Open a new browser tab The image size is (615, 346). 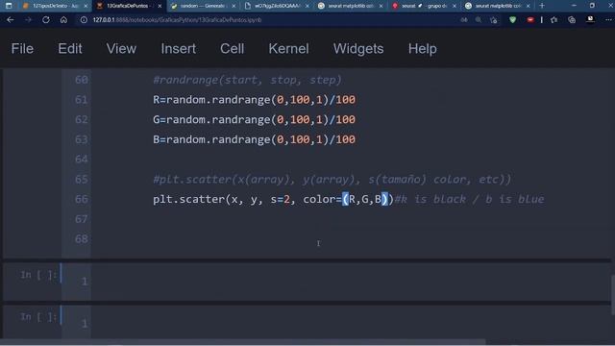pyautogui.click(x=542, y=6)
